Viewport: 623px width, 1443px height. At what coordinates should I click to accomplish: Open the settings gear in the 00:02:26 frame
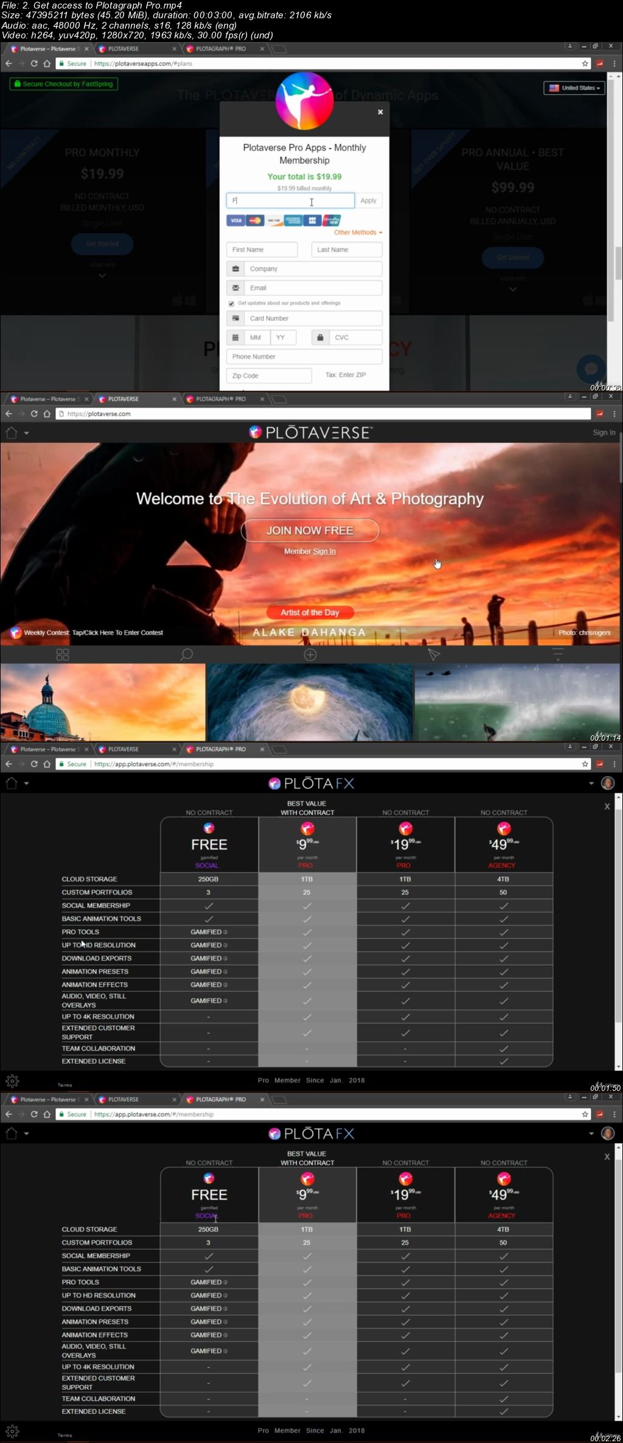point(12,1431)
